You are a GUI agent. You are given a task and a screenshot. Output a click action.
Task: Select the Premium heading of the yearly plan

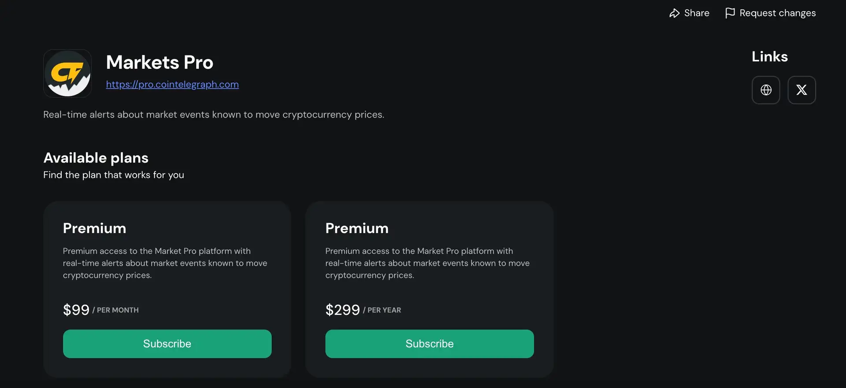356,228
